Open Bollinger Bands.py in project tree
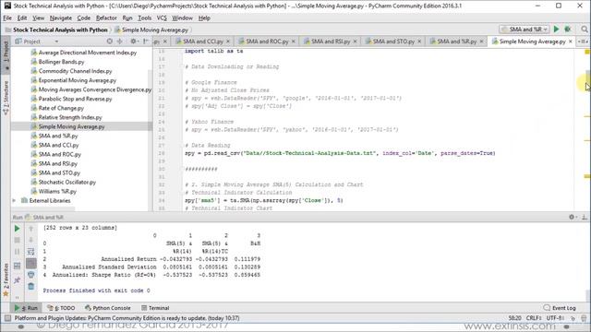The width and height of the screenshot is (591, 332). click(61, 62)
